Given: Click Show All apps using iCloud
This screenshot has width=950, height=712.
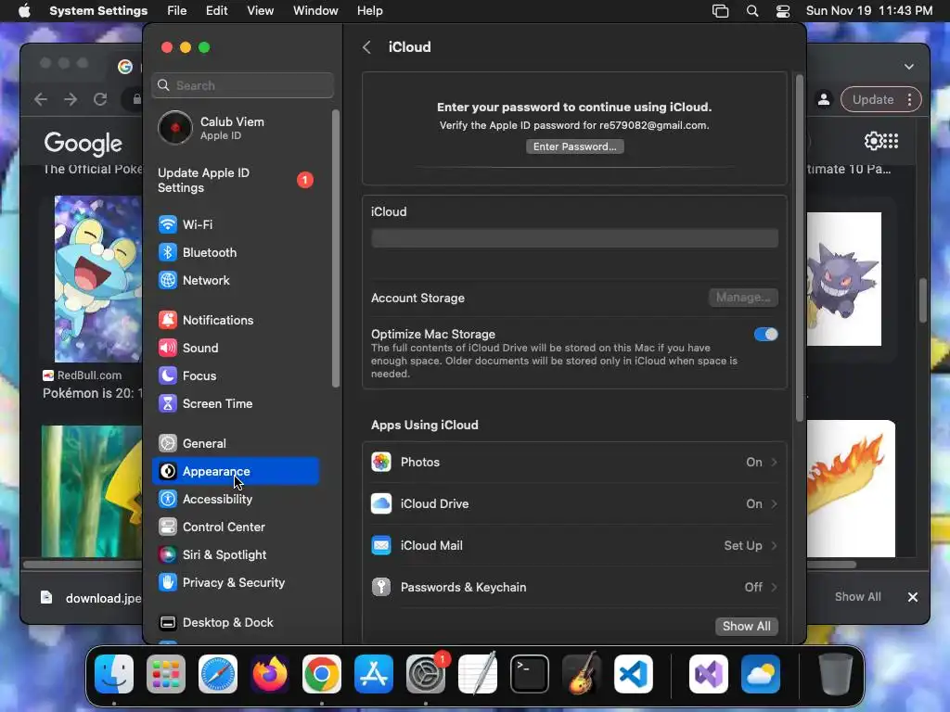Looking at the screenshot, I should 747,626.
